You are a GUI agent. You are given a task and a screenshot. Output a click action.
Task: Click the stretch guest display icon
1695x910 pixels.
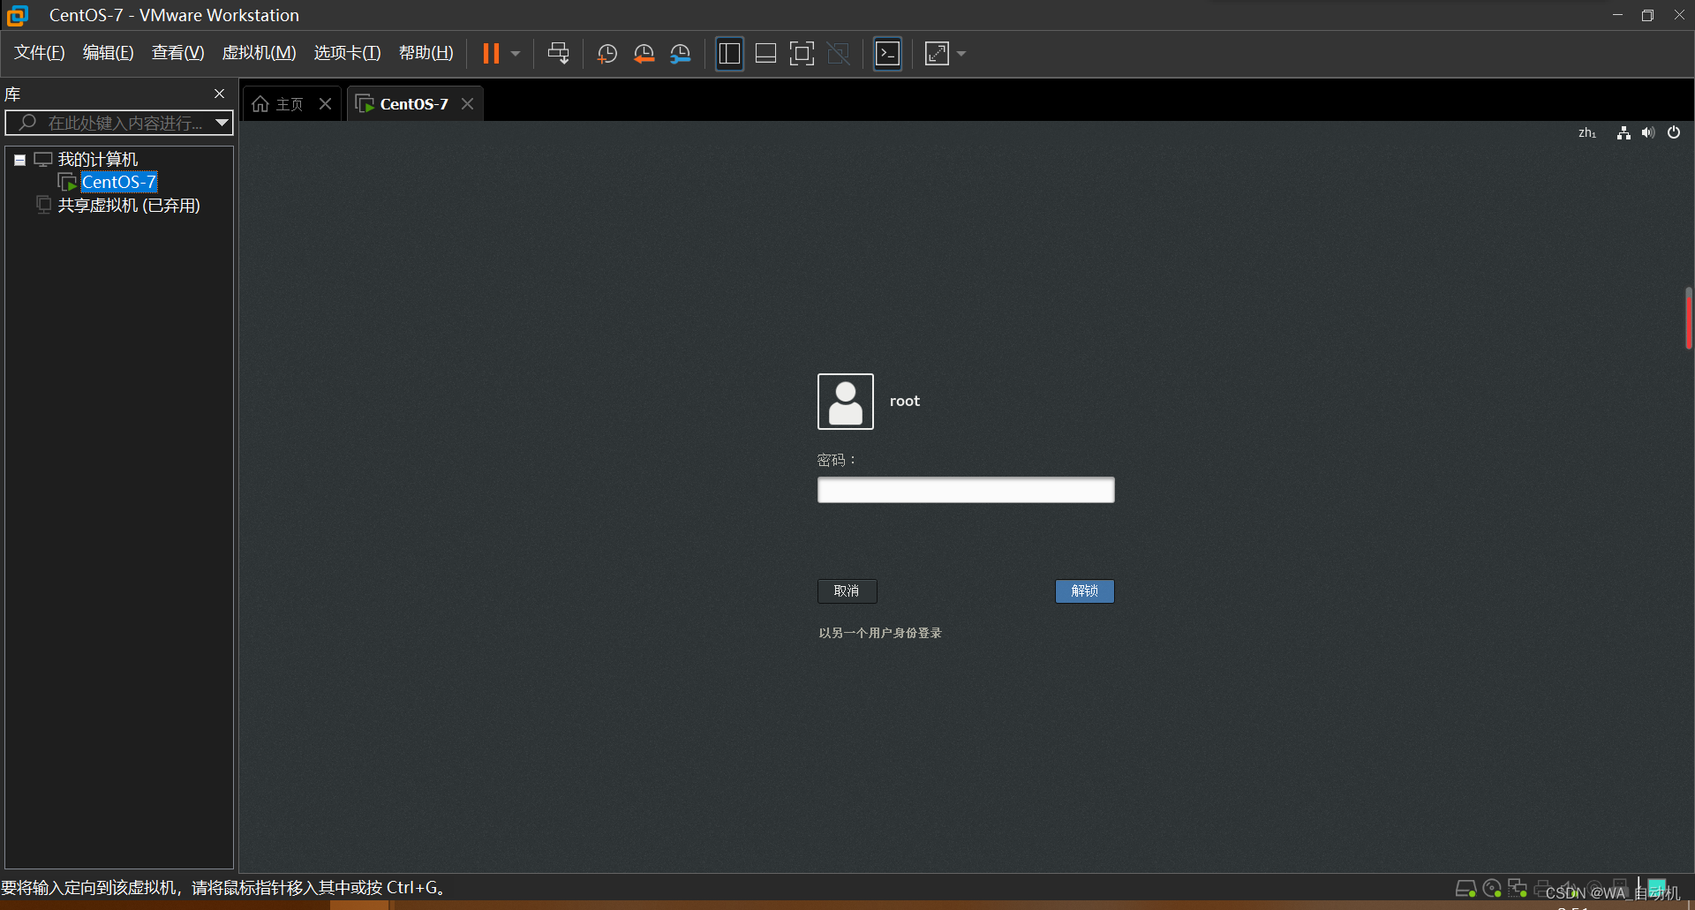click(x=937, y=54)
